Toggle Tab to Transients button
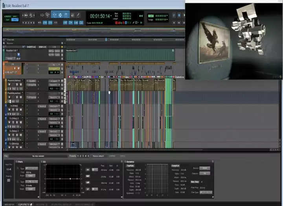This screenshot has width=283, height=206. pyautogui.click(x=40, y=23)
